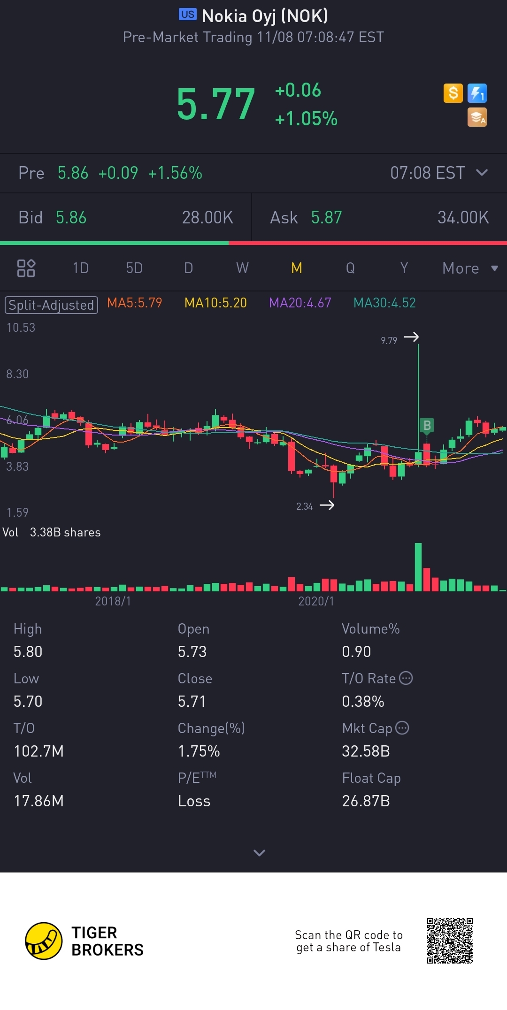Tap the 5.77 current price
This screenshot has width=507, height=1010.
pyautogui.click(x=216, y=104)
